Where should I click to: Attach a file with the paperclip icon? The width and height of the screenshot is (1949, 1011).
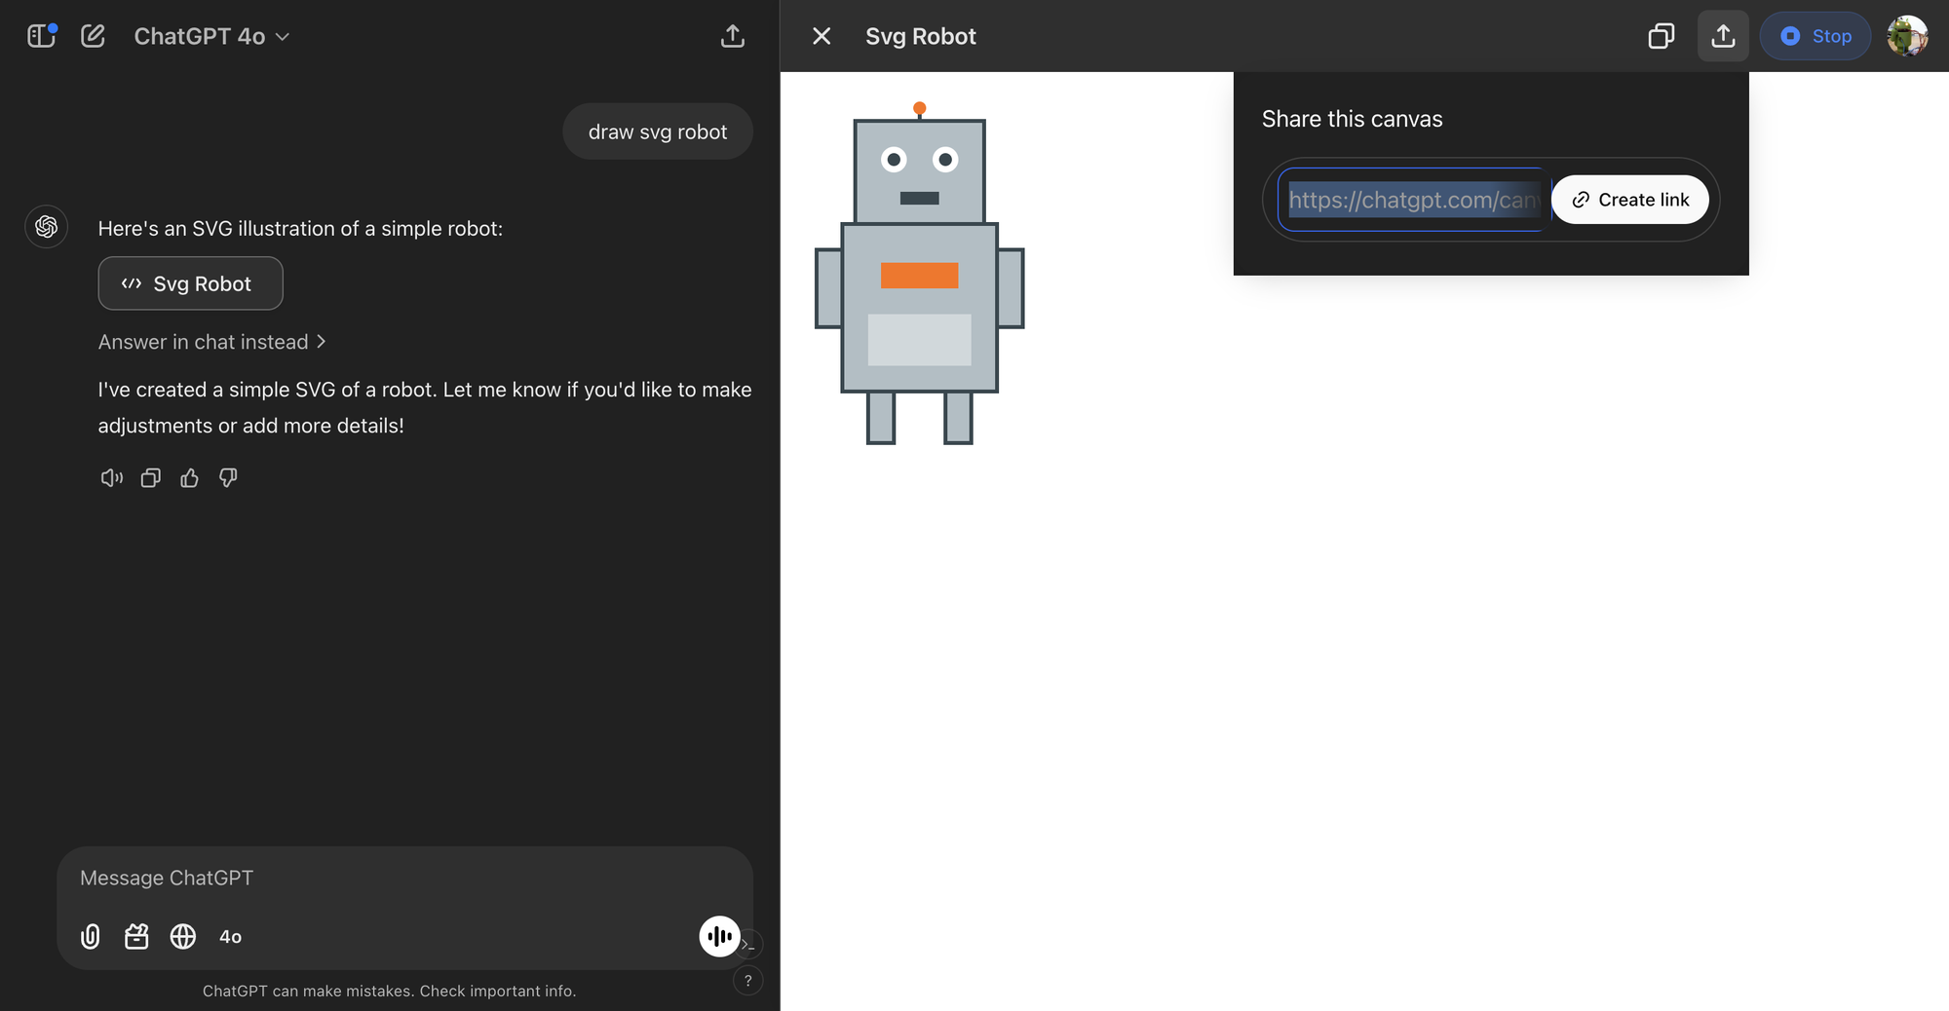tap(90, 937)
